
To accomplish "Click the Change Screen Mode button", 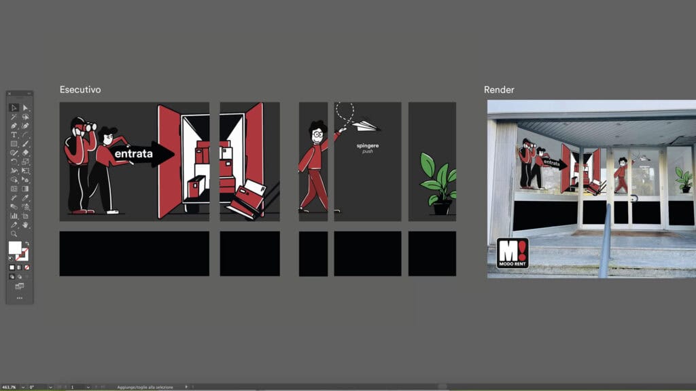I will coord(19,286).
